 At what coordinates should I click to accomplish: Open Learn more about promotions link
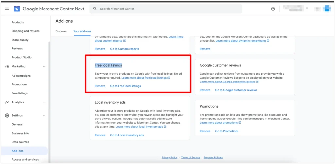coord(219,123)
